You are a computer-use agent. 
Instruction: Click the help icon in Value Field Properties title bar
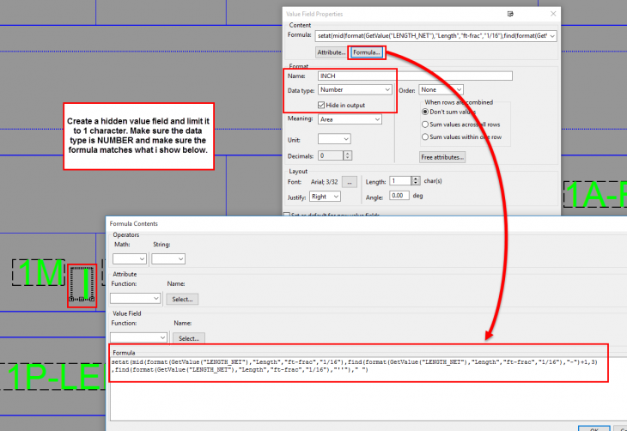click(x=510, y=14)
